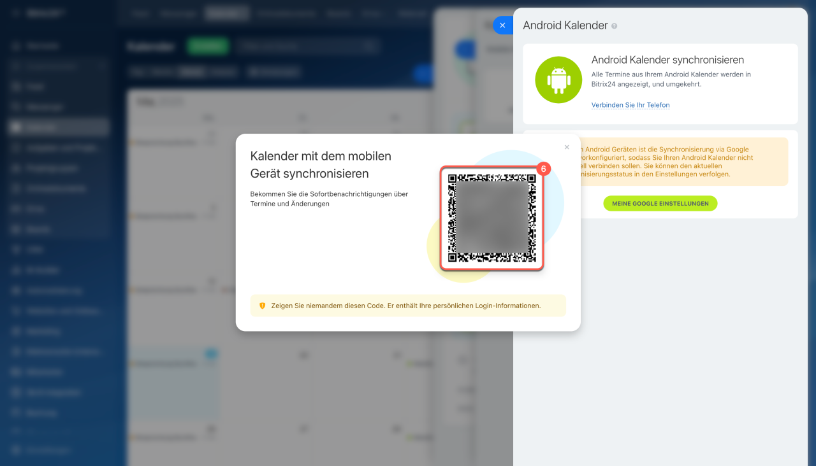Click the help icon beside Android Kalender title

pos(615,26)
